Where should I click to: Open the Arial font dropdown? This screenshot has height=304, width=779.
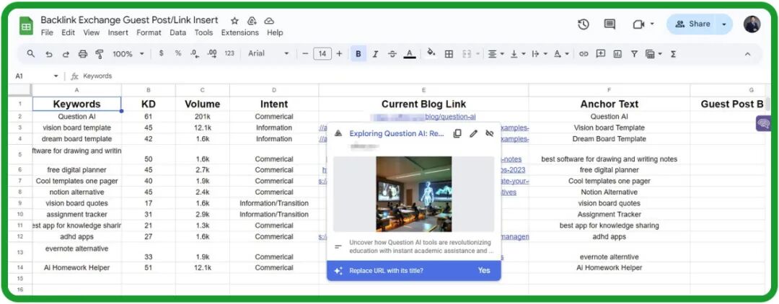point(268,54)
